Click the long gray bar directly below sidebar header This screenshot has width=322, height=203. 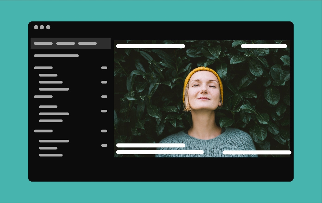click(56, 56)
